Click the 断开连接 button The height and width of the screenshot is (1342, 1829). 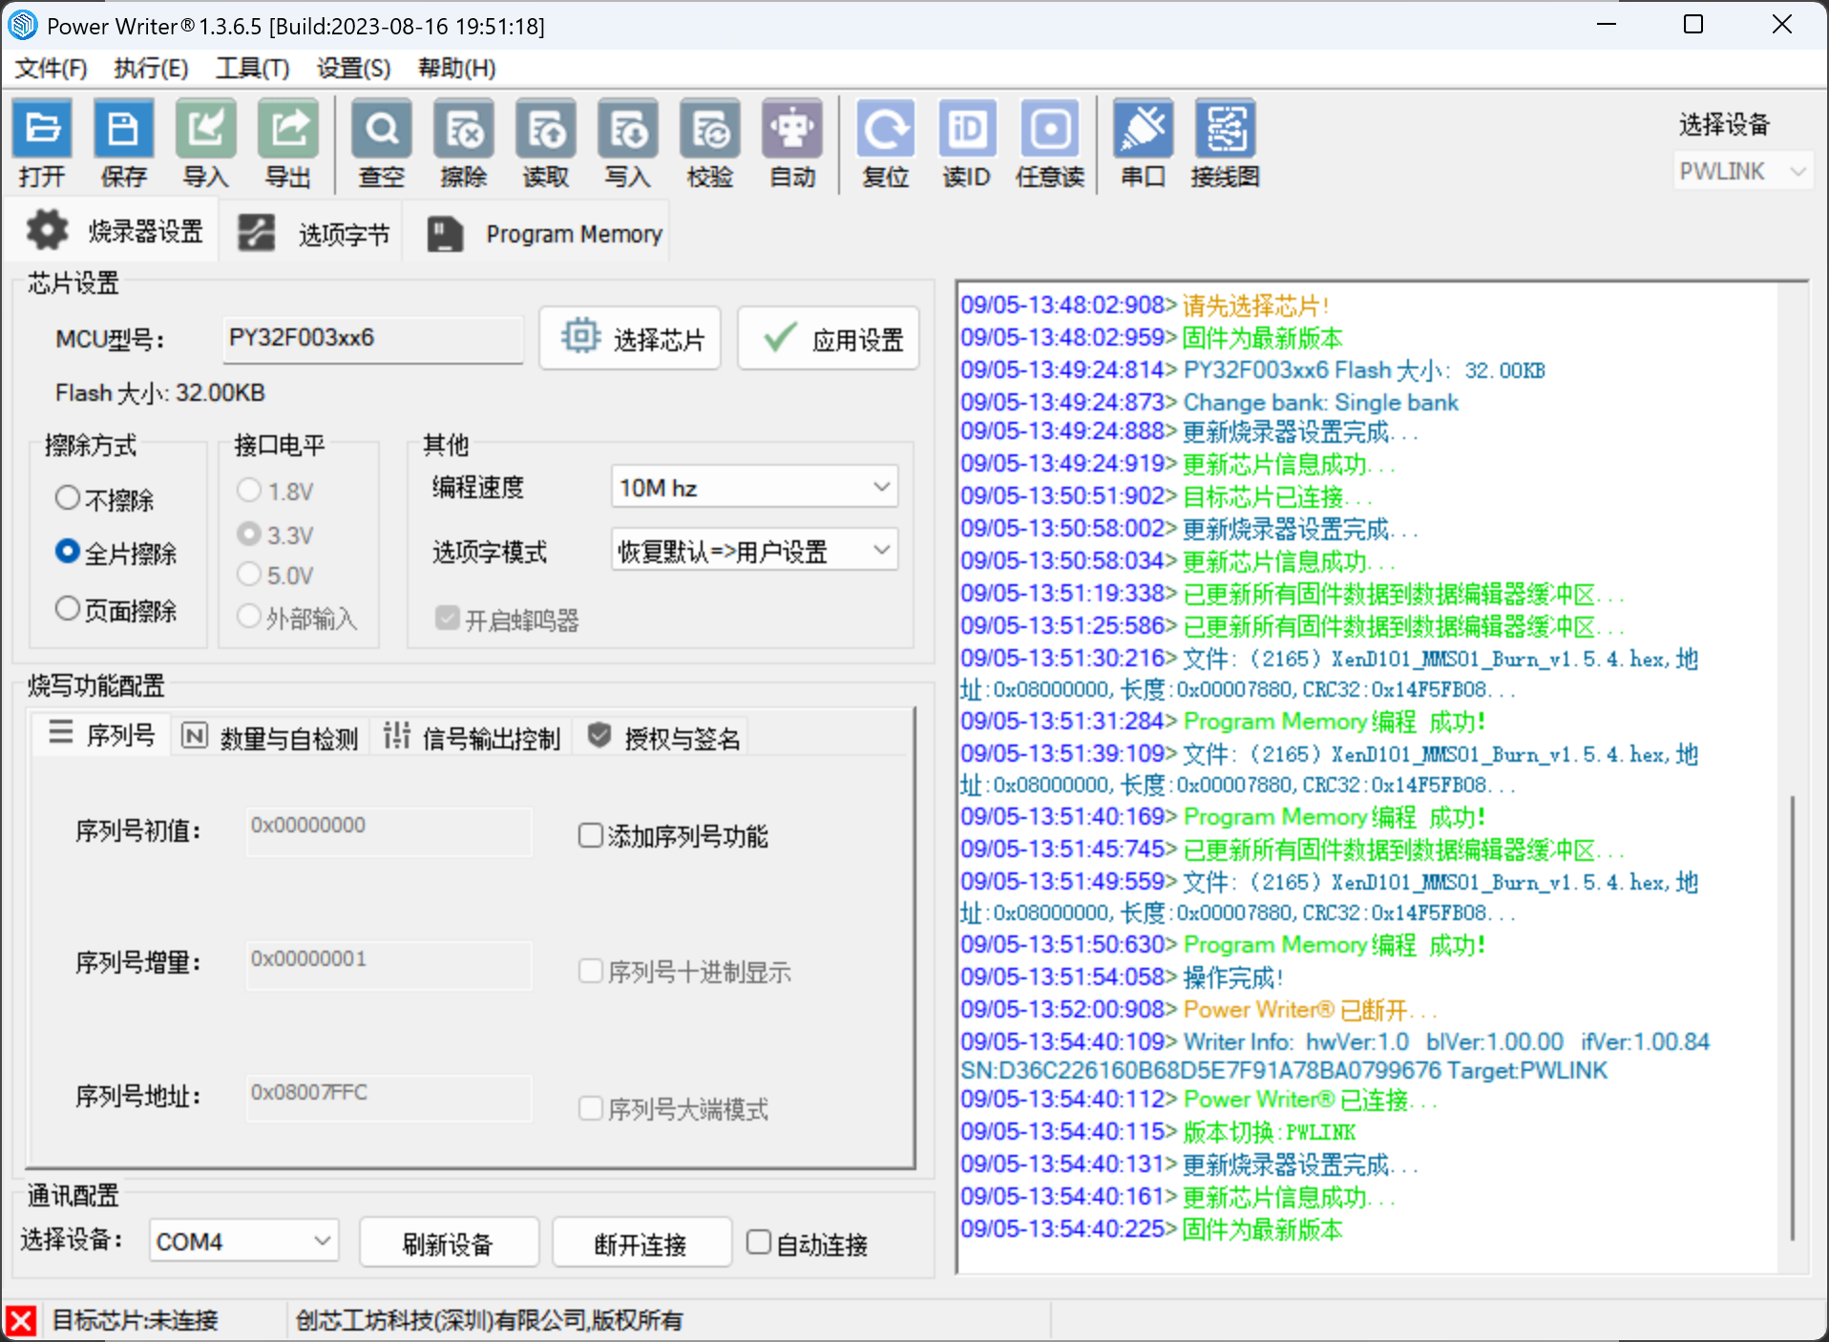641,1244
